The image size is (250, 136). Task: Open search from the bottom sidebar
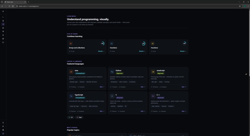click(x=3, y=123)
